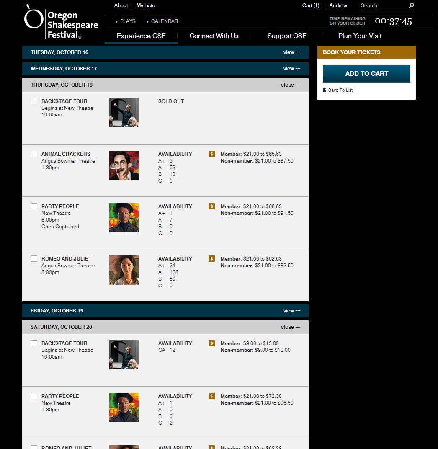Open Thursday Romeo and Juliet thumbnail image

click(x=124, y=270)
